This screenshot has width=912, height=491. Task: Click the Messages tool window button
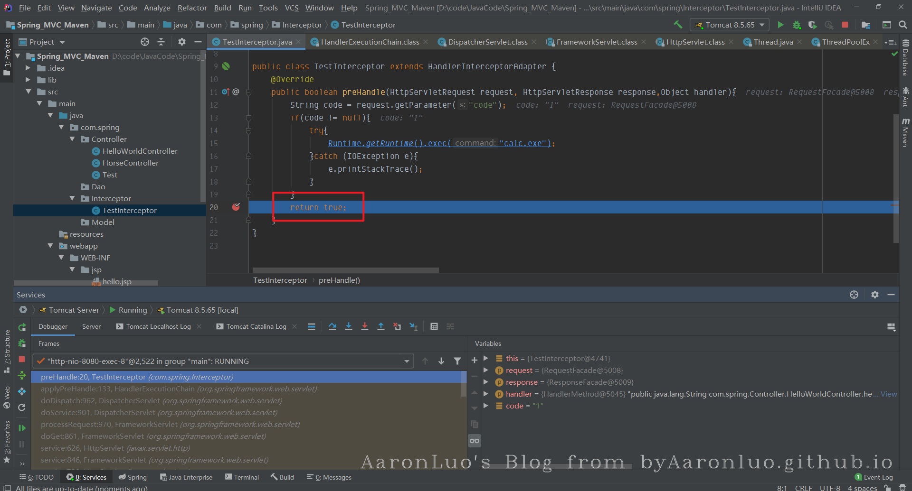point(329,477)
